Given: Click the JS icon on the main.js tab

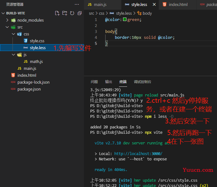Looking at the screenshot, I should click(90, 5).
